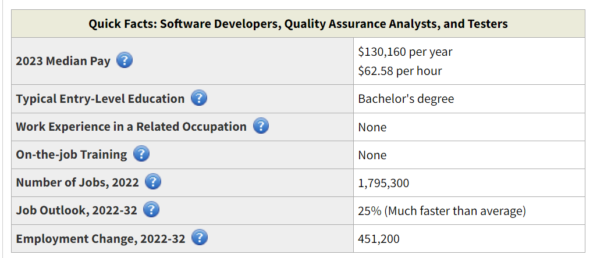Click the help icon for Number of Jobs, 2022
The image size is (611, 258).
(x=153, y=182)
